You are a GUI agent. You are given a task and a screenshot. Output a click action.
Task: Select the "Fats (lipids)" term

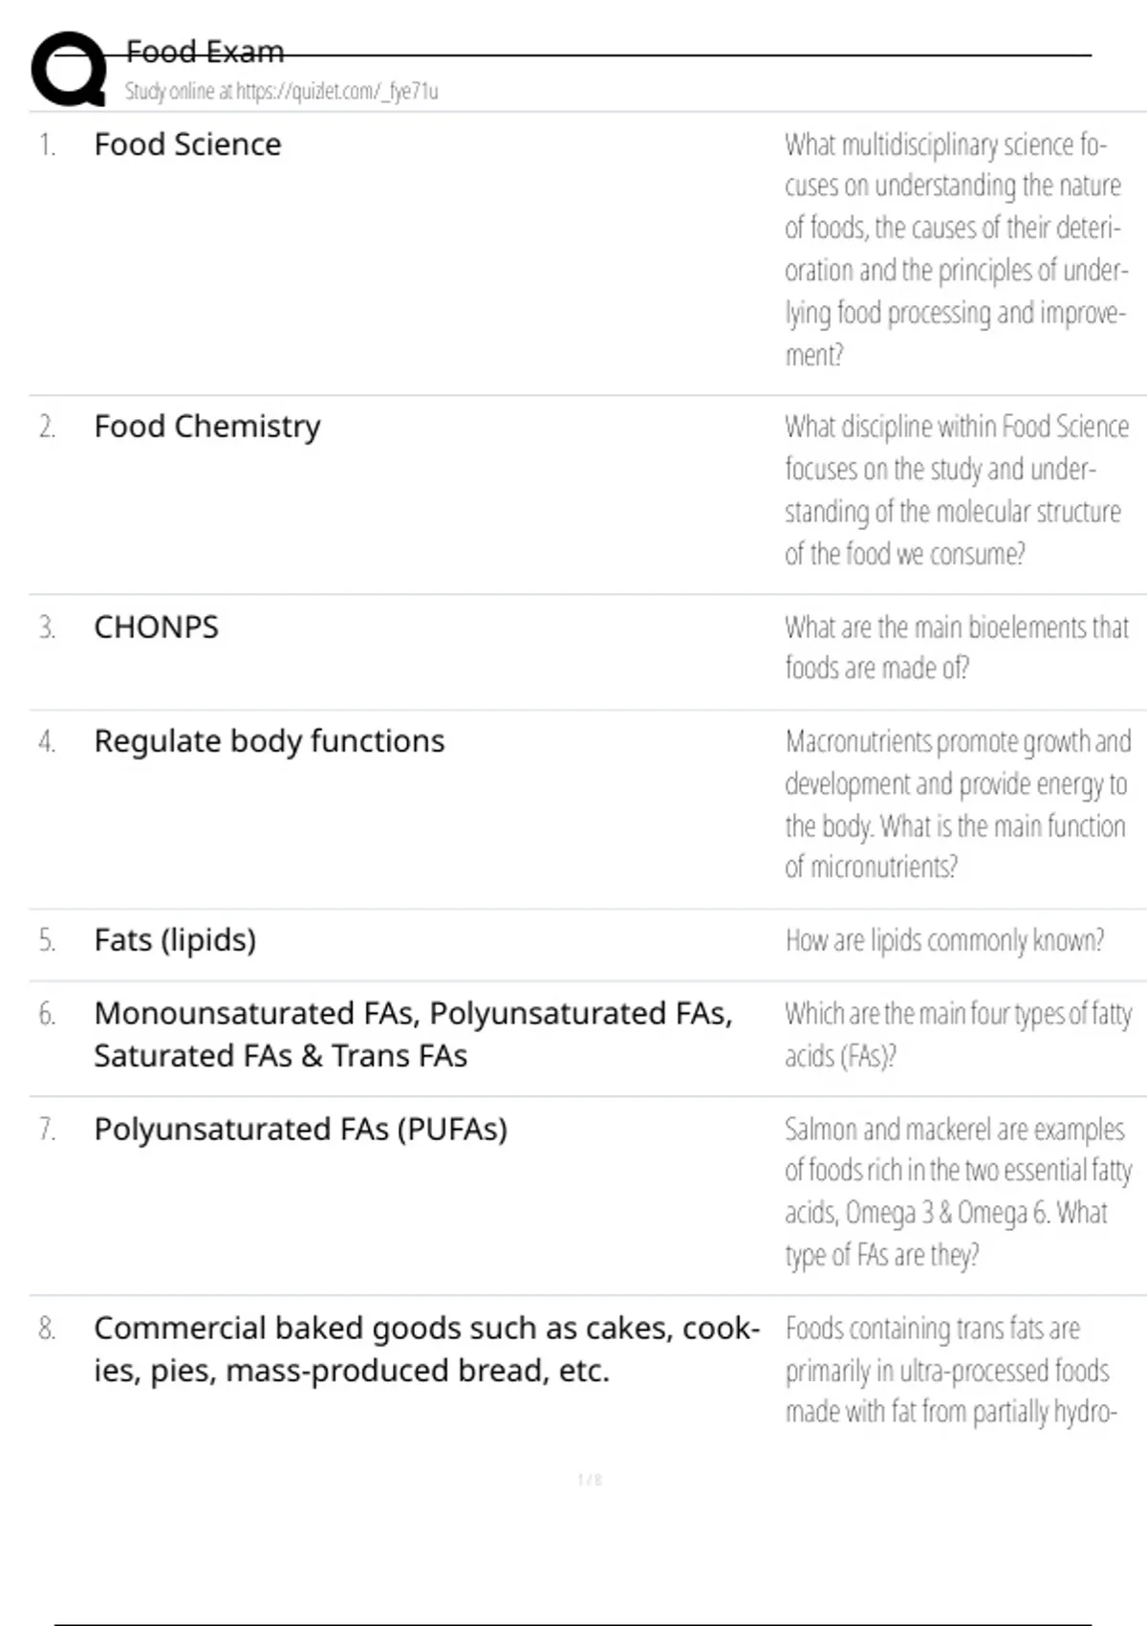(175, 940)
